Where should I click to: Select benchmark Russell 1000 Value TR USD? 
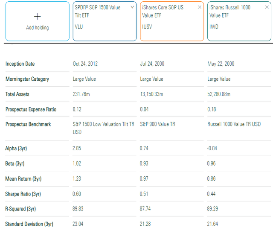coord(234,124)
